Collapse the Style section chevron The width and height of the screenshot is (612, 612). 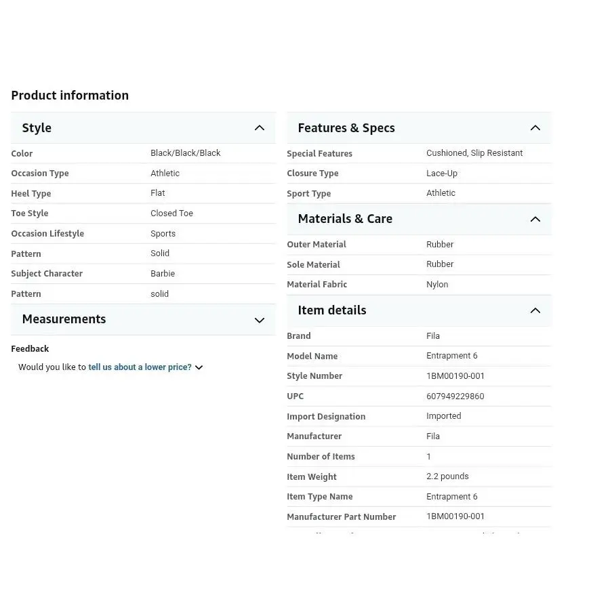(x=260, y=128)
